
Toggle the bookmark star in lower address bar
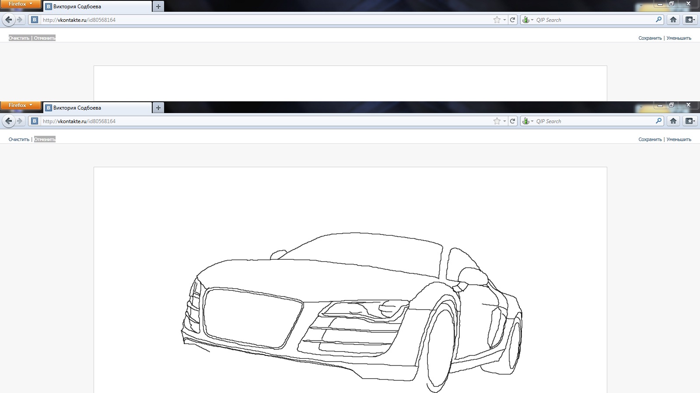coord(497,121)
